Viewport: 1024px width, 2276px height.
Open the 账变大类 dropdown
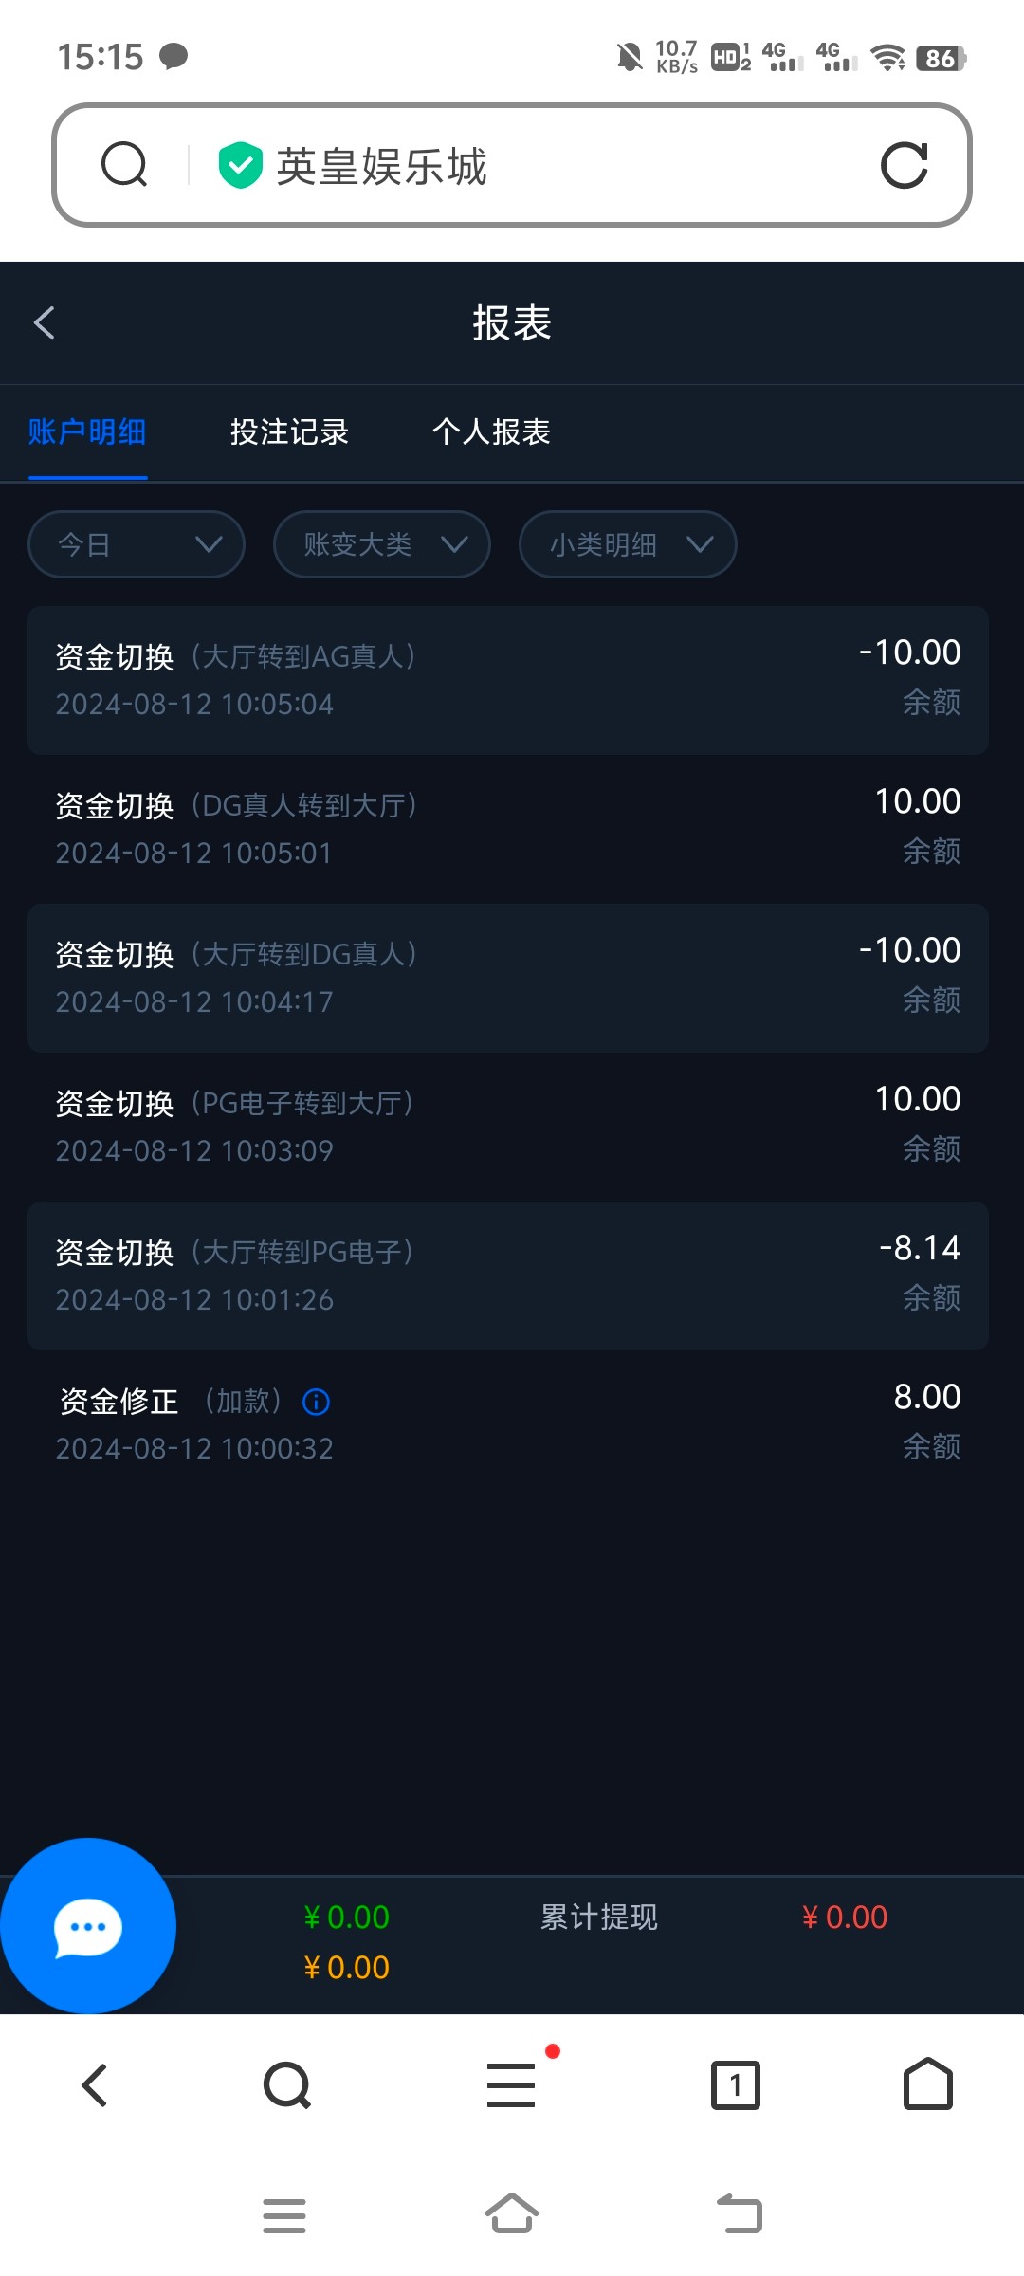(382, 544)
